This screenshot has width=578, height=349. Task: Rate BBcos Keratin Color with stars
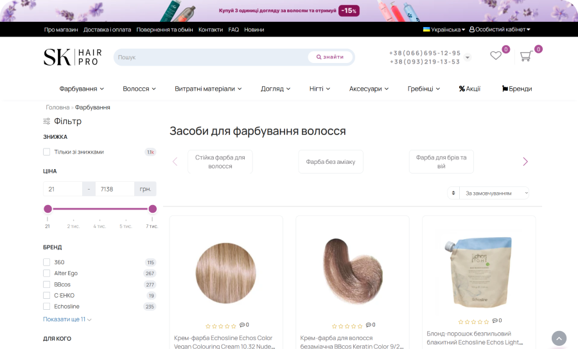[x=347, y=326]
